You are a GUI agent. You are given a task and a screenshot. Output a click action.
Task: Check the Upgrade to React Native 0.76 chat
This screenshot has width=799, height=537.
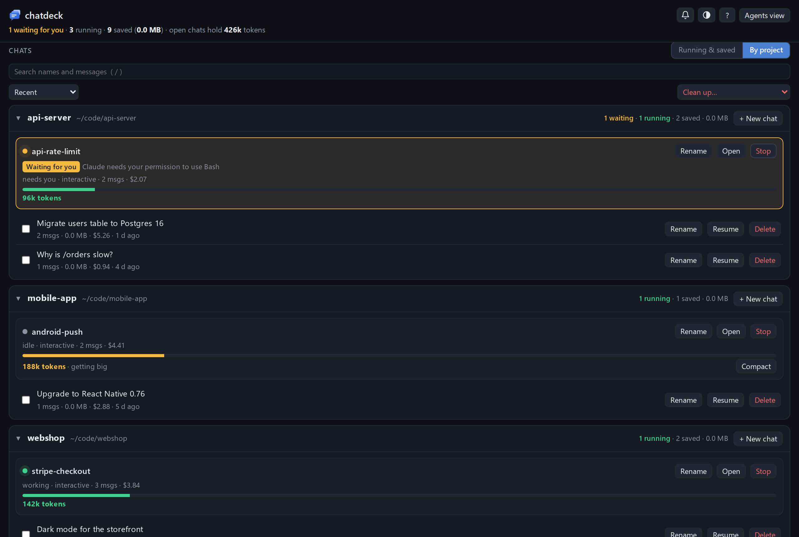click(x=26, y=400)
